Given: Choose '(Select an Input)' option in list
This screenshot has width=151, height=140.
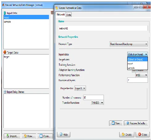Looking at the screenshot, I should pyautogui.click(x=137, y=59).
